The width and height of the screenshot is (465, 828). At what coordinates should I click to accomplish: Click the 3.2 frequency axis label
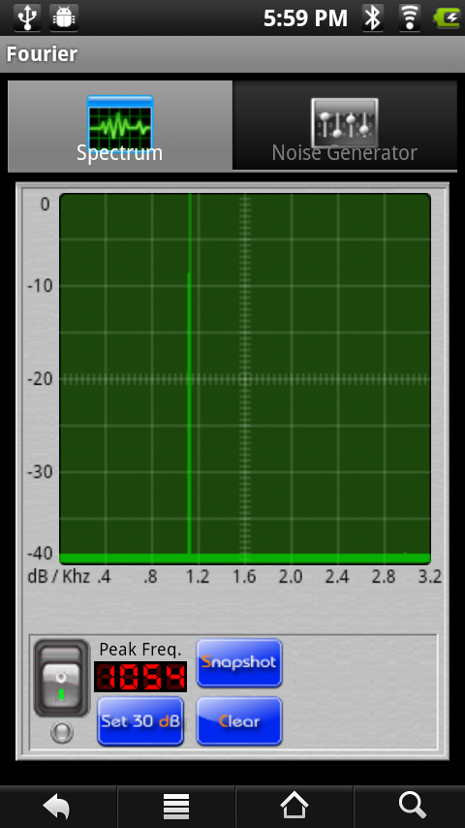pyautogui.click(x=430, y=577)
